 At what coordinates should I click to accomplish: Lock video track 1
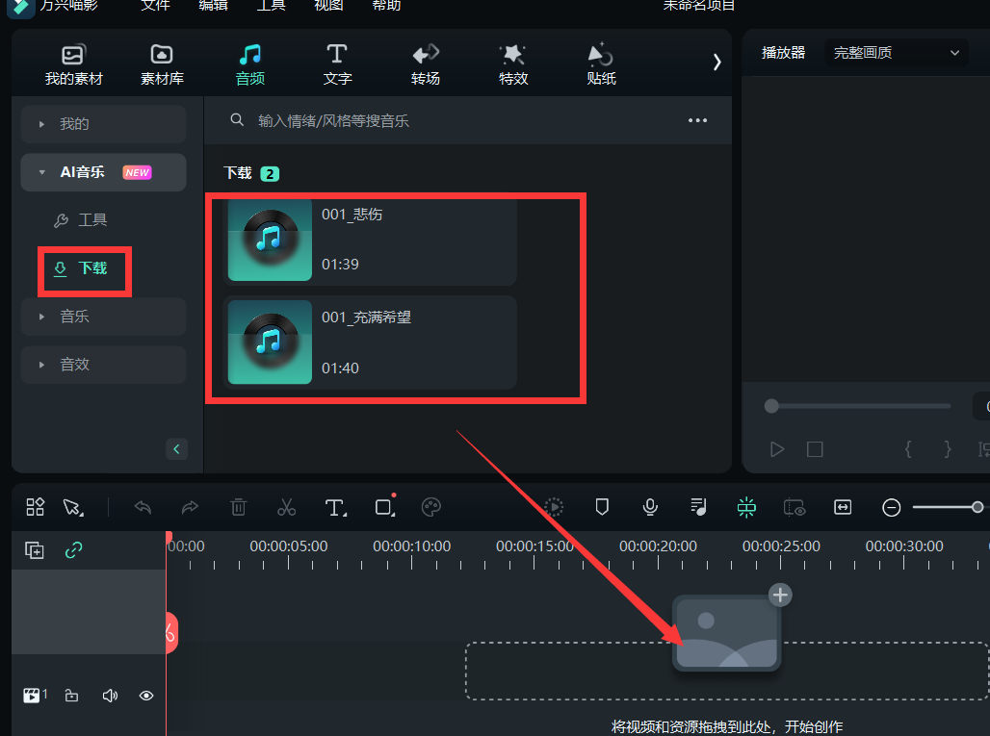71,695
